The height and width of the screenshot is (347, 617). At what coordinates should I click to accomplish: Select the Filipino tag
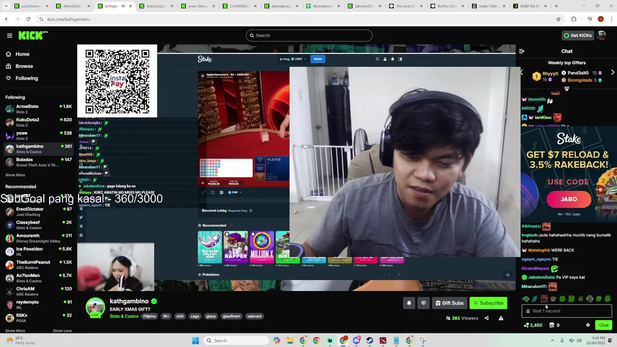coord(149,316)
